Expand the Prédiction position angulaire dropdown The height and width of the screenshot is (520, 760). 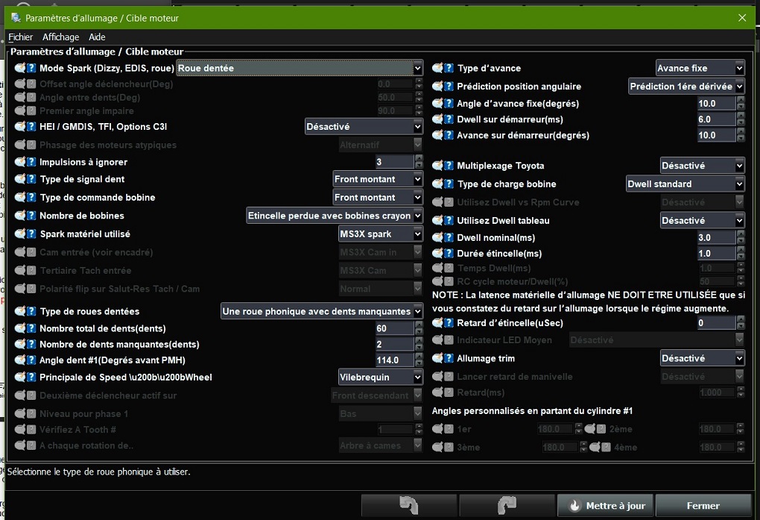point(686,86)
